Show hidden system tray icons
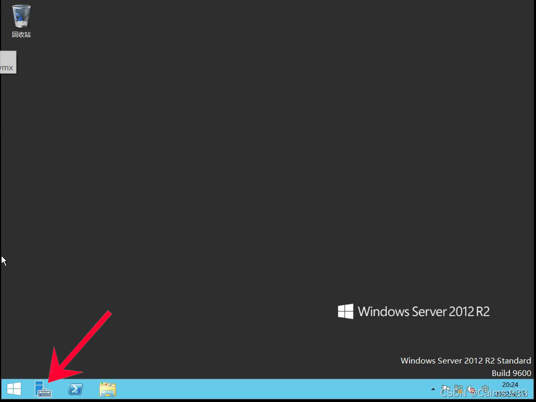The image size is (536, 402). pos(433,389)
